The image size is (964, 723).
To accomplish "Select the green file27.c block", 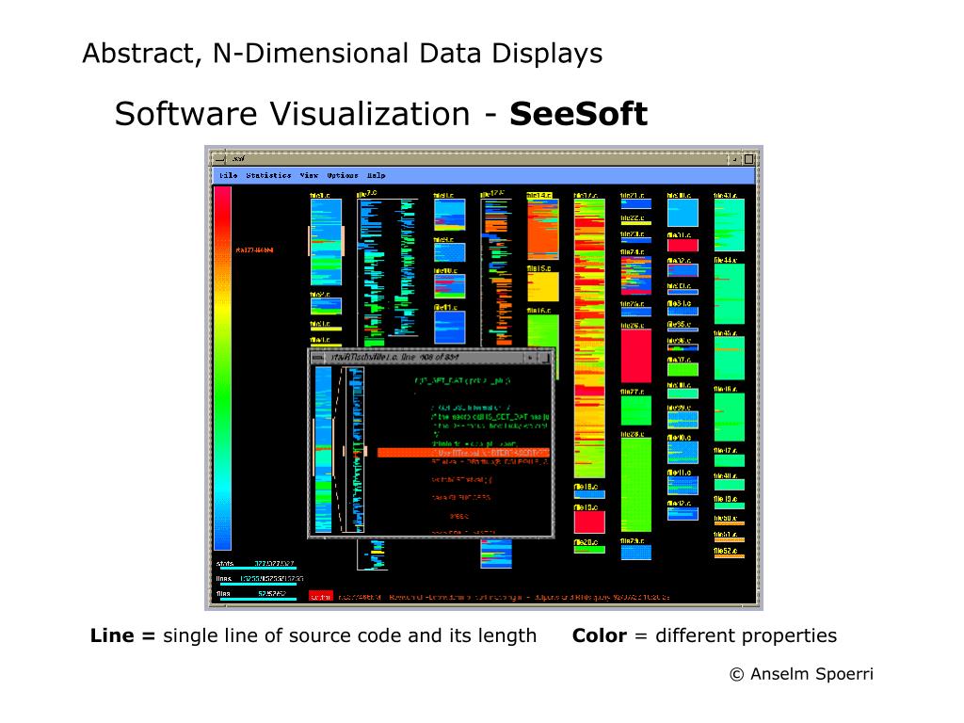I will [635, 410].
